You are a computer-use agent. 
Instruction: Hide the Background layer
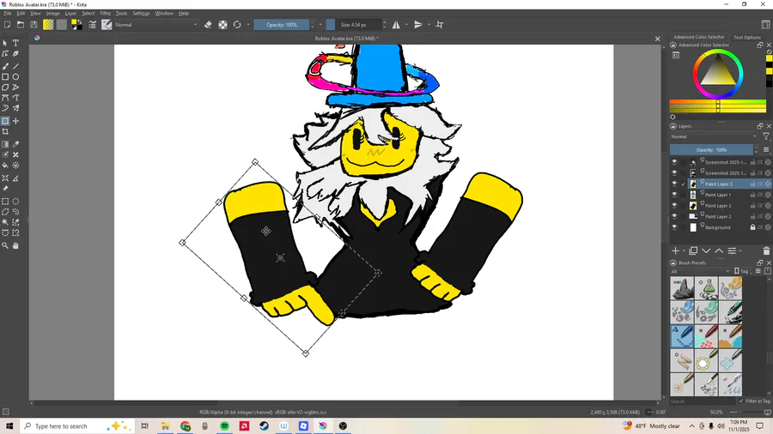[674, 227]
